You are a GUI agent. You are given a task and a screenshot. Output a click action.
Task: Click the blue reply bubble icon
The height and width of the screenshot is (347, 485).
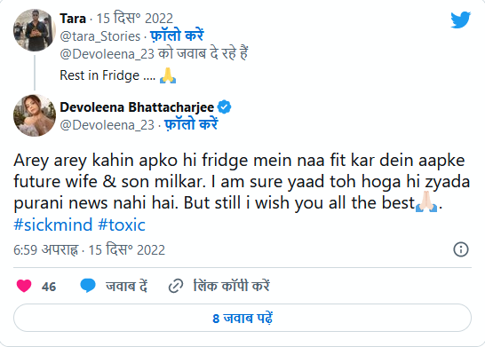[x=88, y=286]
